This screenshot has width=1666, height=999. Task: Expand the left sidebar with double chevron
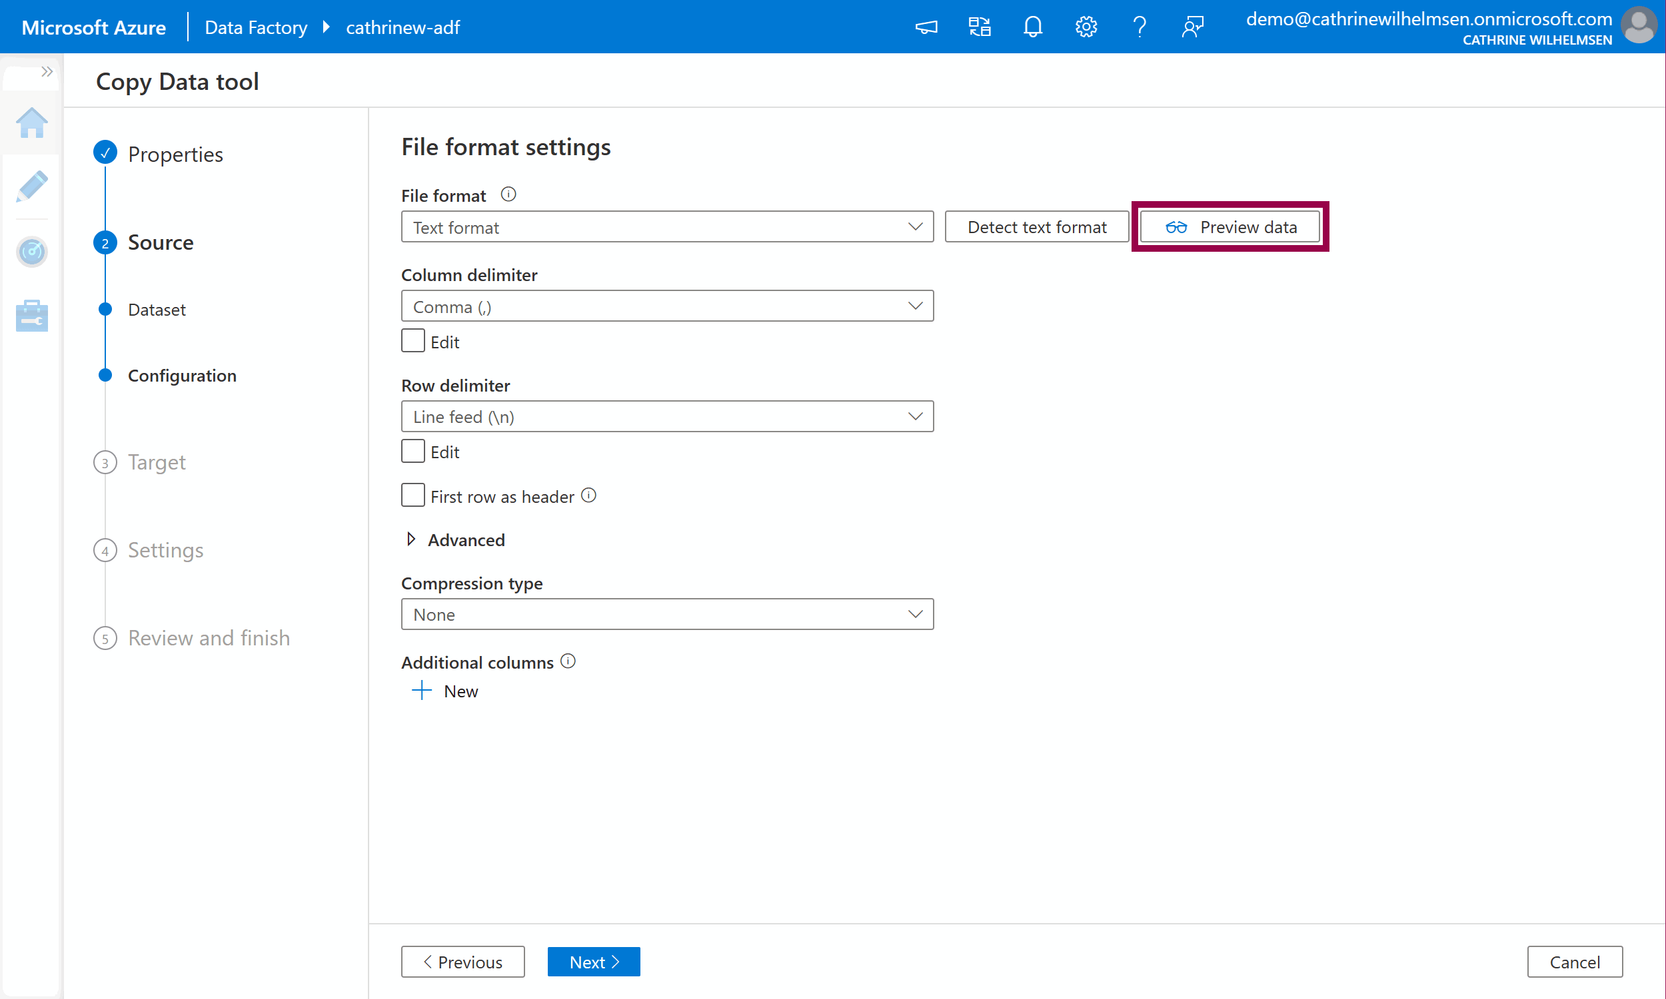coord(47,71)
